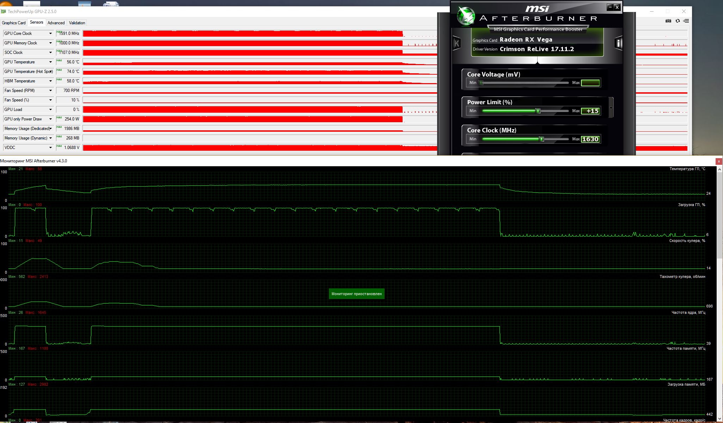Click the Afterburner jet logo
Viewport: 723px width, 423px height.
[x=466, y=16]
